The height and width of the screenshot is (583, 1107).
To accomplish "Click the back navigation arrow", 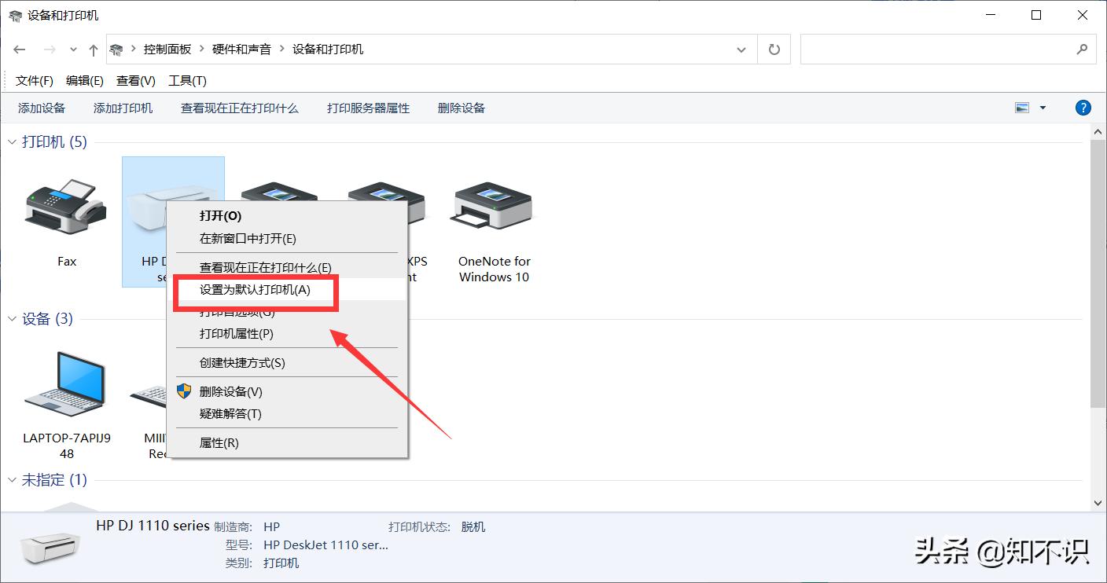I will pyautogui.click(x=19, y=49).
